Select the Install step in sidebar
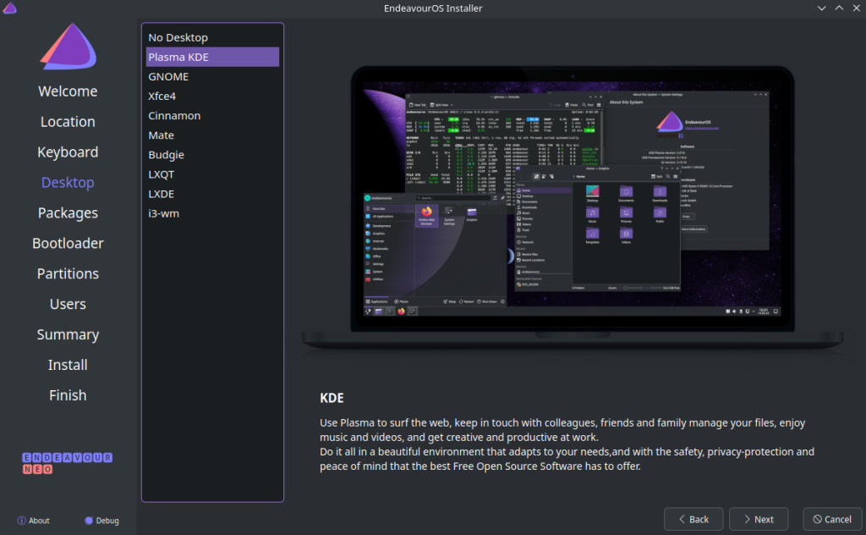 [x=68, y=365]
